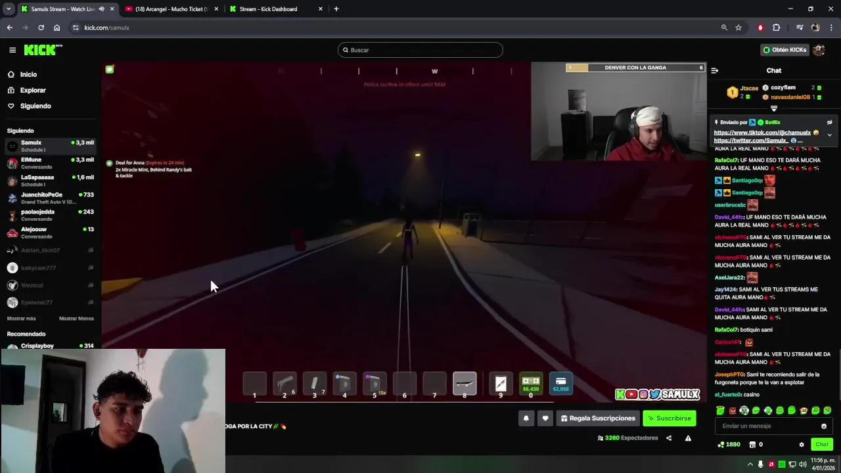Open Explorar in the sidebar

tap(33, 90)
